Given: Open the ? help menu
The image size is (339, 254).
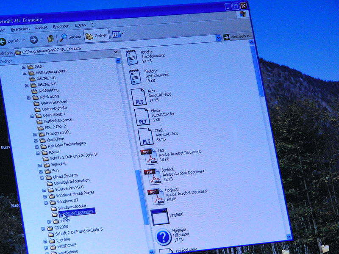Looking at the screenshot, I should pyautogui.click(x=92, y=25).
